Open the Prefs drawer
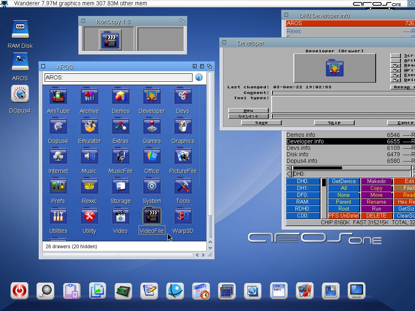This screenshot has width=415, height=311. (58, 187)
